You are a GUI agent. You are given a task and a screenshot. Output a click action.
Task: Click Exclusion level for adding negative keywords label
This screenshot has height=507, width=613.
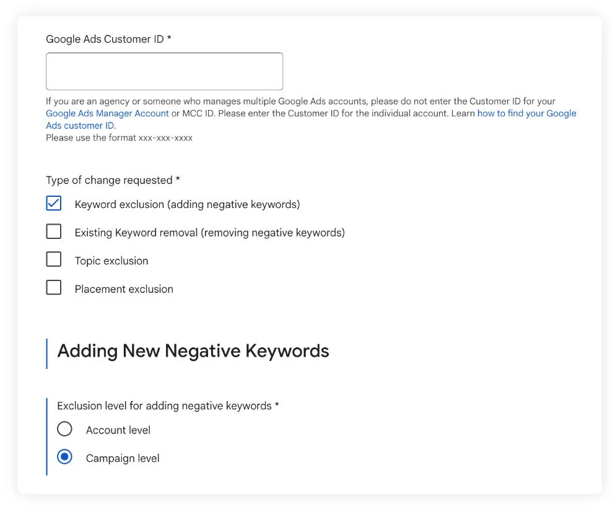pos(168,405)
